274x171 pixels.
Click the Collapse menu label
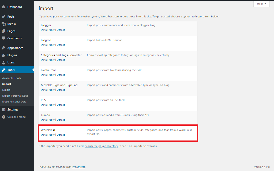pos(16,117)
